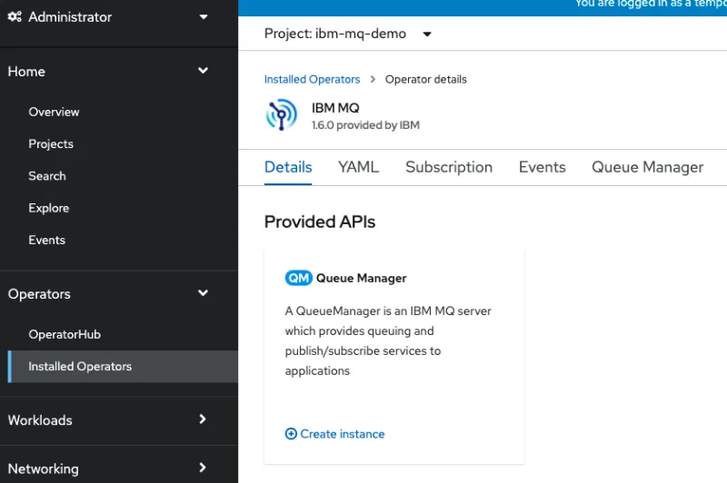Screen dimensions: 727x483
Task: Click the Create instance link
Action: coord(343,434)
